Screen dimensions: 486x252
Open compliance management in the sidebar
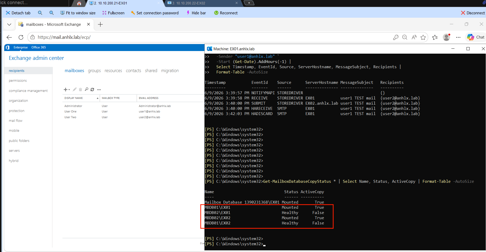pos(28,91)
